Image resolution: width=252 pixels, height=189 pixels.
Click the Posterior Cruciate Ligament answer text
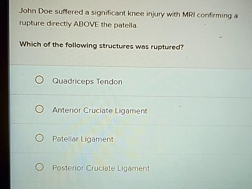[101, 168]
